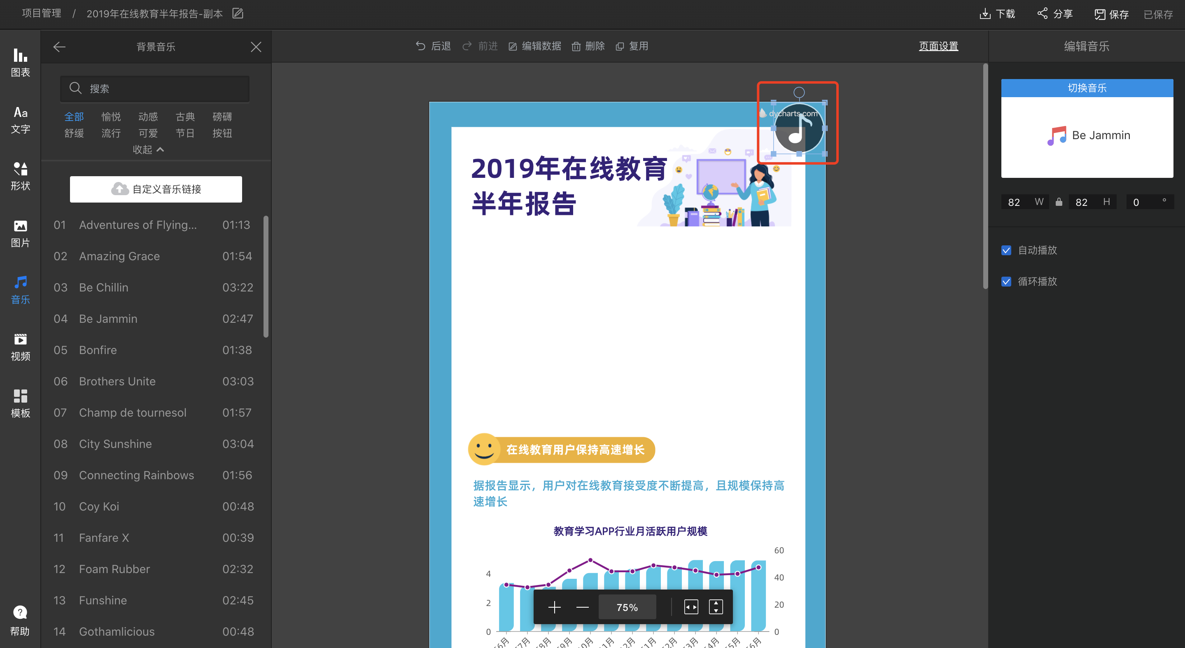Click the rotation degree input field
Viewport: 1185px width, 648px height.
pyautogui.click(x=1150, y=202)
